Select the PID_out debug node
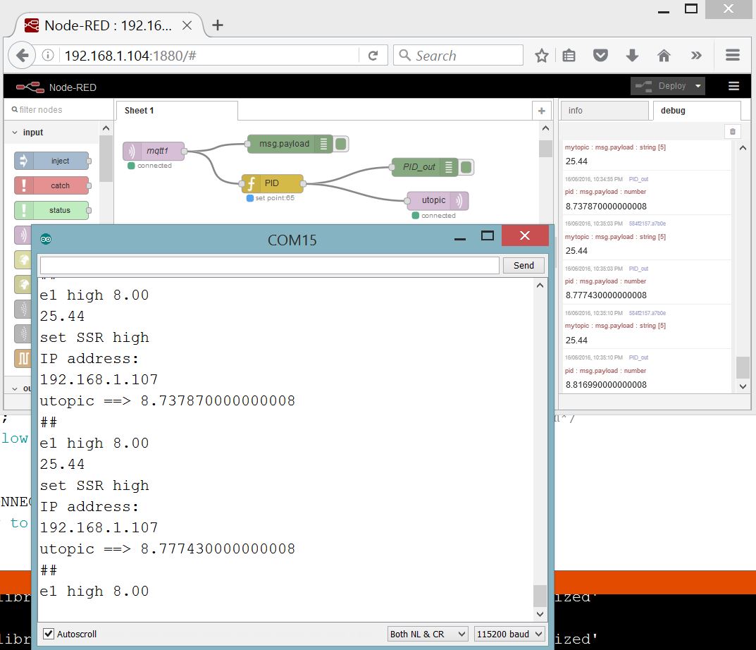The width and height of the screenshot is (756, 650). [424, 167]
